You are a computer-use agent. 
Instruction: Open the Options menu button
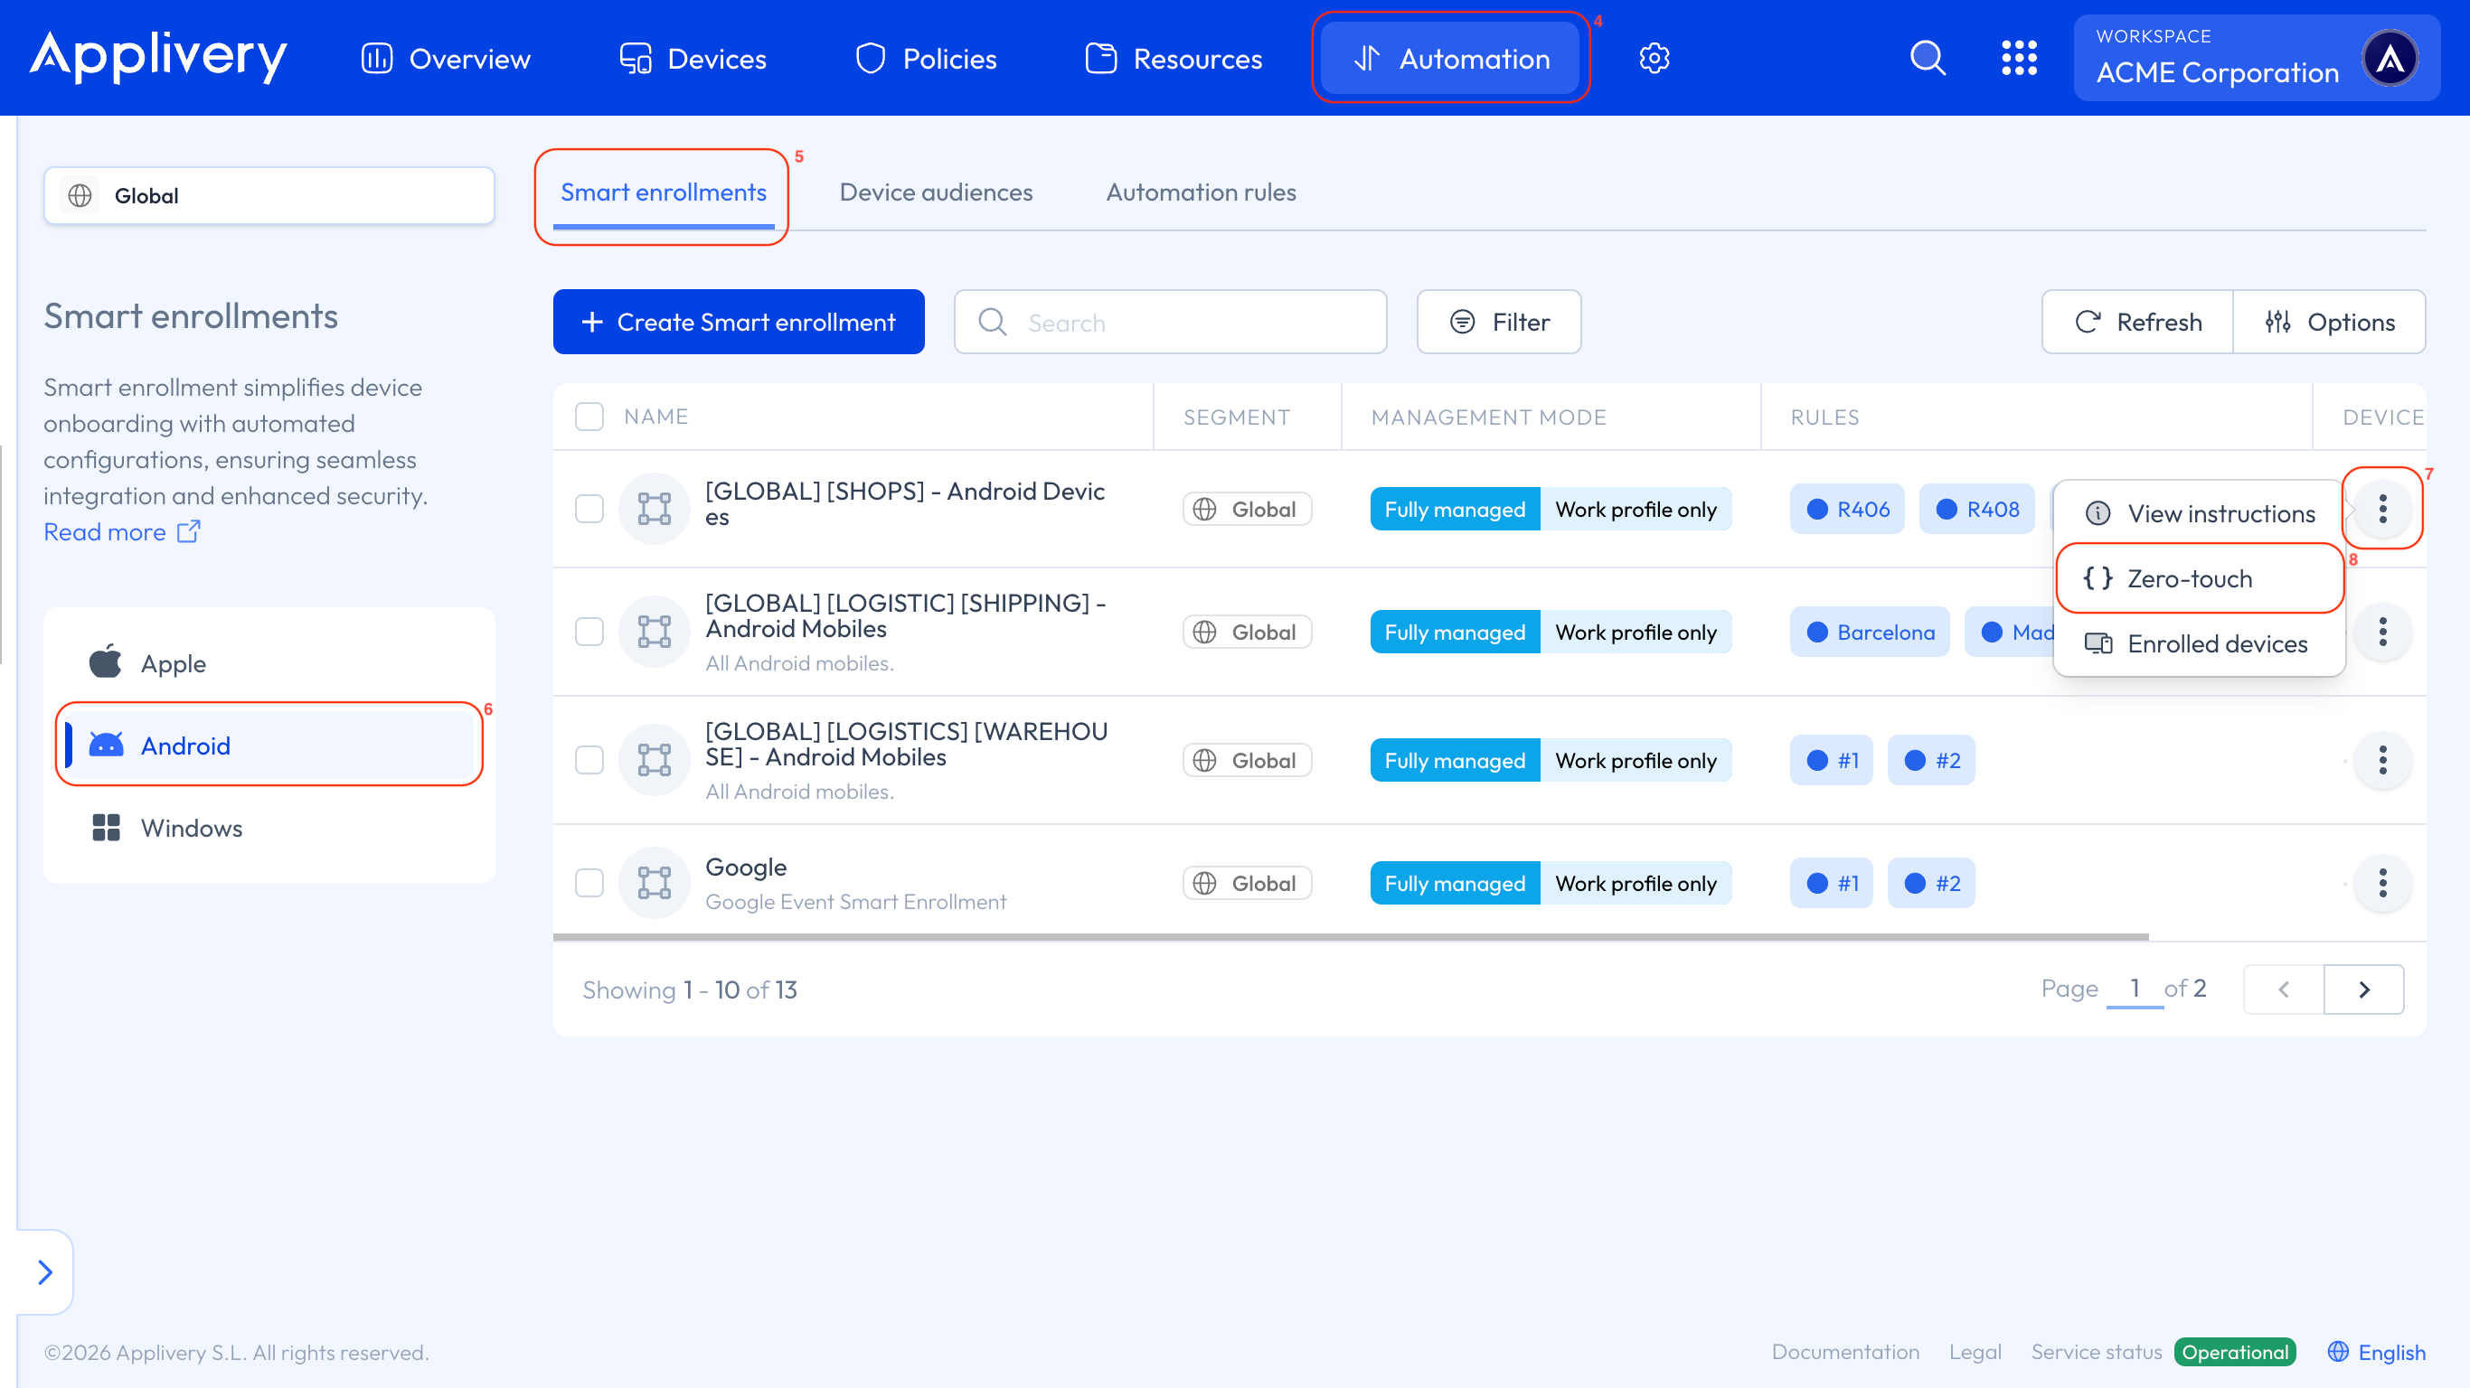tap(2329, 322)
